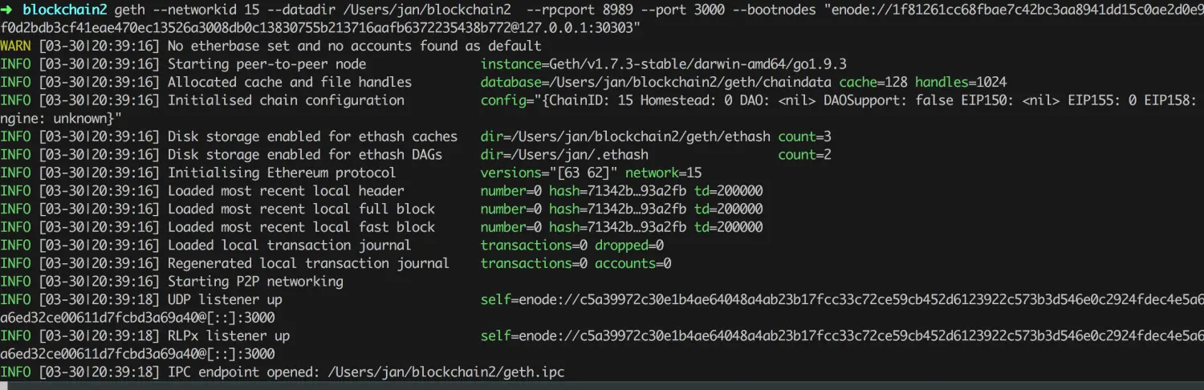Click the accounts=0 value
The height and width of the screenshot is (390, 1204).
(x=633, y=263)
